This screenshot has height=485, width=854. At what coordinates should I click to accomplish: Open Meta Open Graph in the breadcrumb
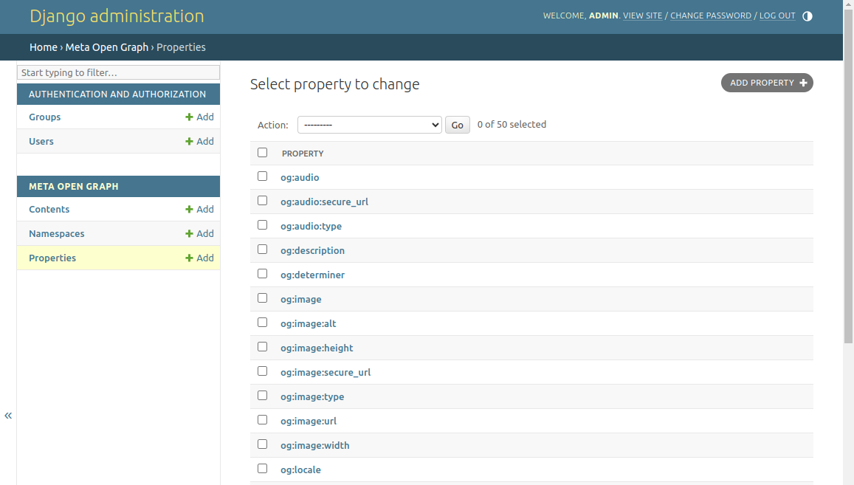107,47
